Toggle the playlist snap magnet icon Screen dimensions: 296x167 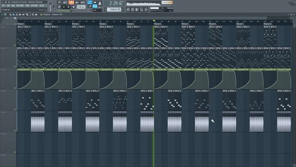[5, 14]
